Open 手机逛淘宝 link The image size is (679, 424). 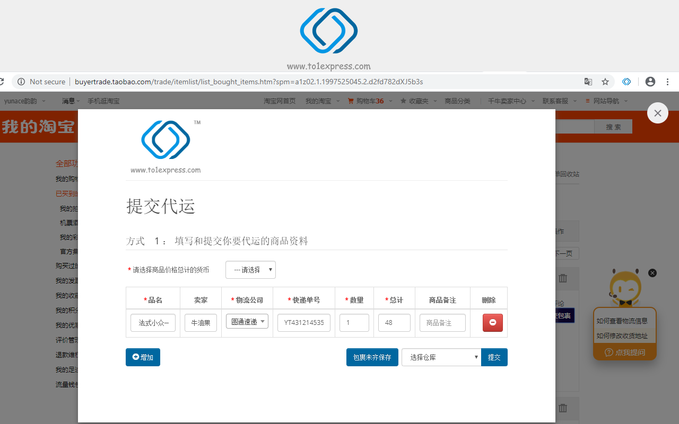(x=103, y=101)
